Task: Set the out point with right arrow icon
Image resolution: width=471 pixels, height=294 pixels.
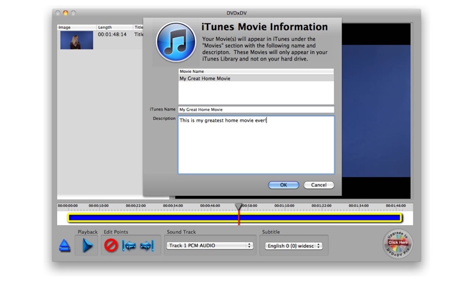Action: point(147,246)
